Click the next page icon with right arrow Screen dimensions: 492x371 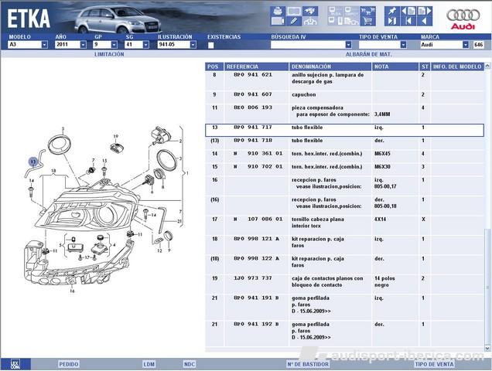coord(425,12)
